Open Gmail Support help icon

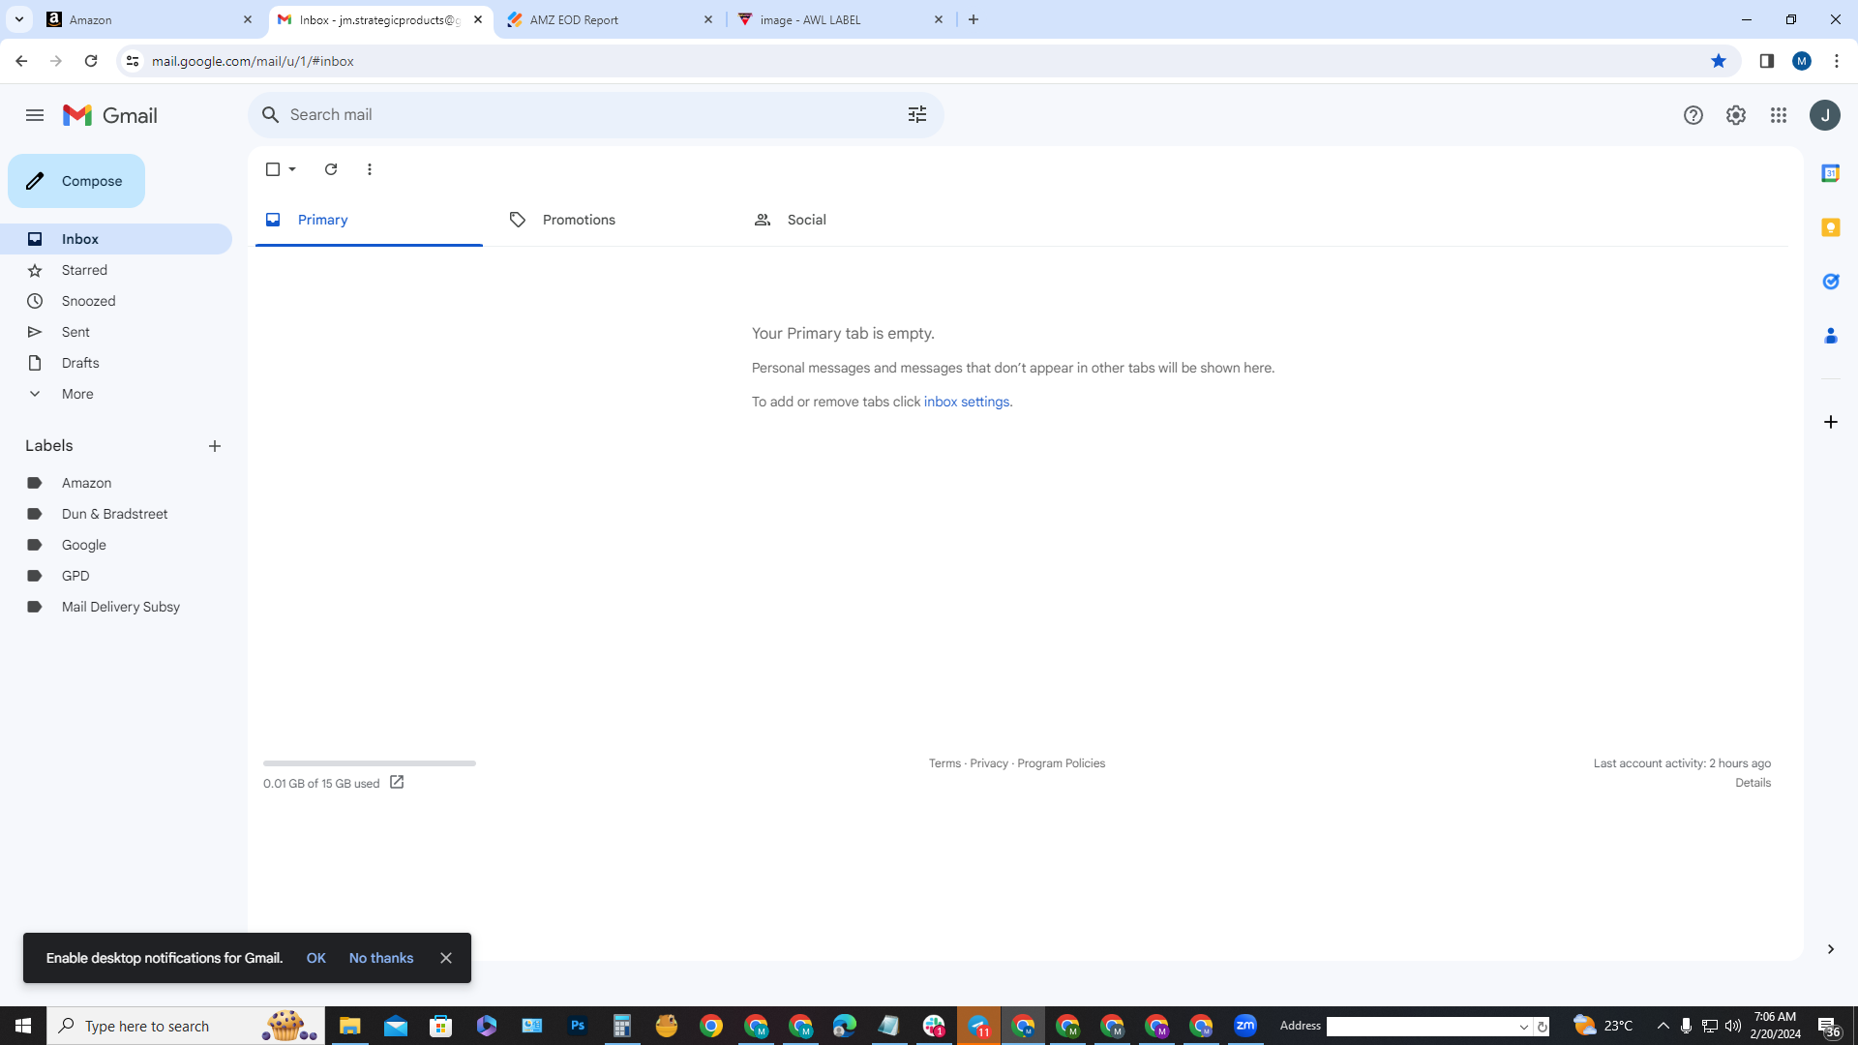pos(1693,115)
